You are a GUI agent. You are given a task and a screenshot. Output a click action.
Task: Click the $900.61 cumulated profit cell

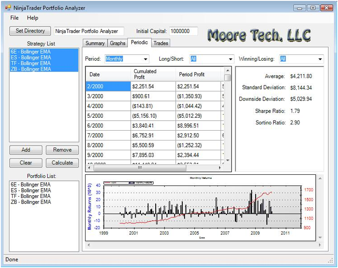(x=153, y=96)
